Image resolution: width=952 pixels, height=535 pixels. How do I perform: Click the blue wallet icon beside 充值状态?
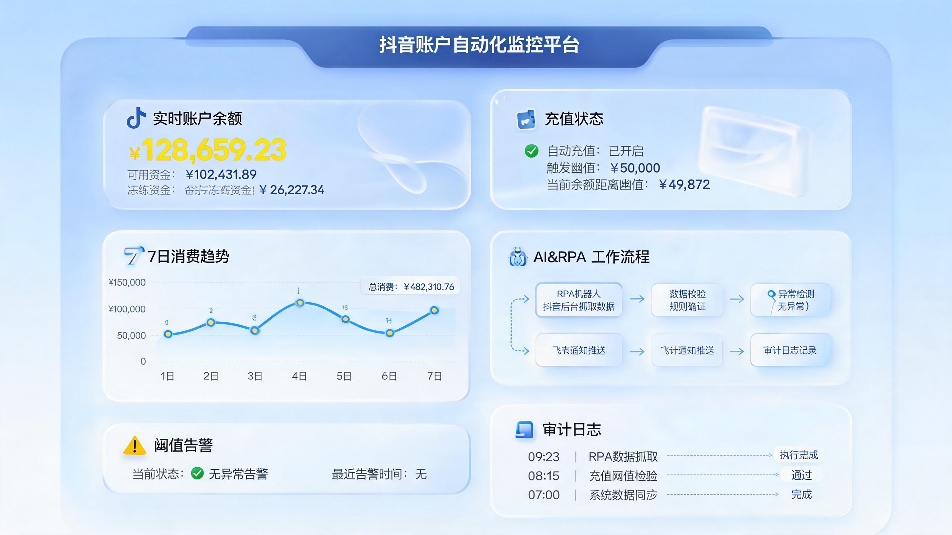[526, 119]
